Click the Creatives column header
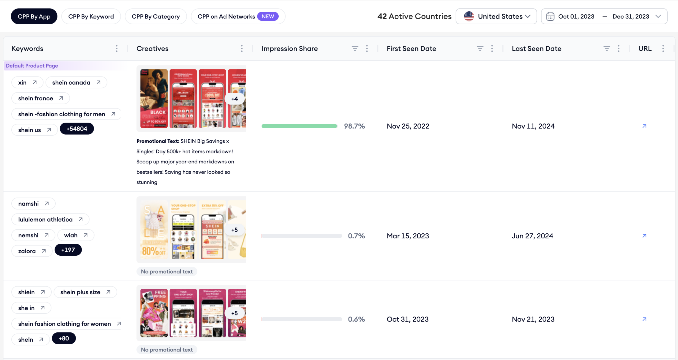Viewport: 678px width, 360px height. pyautogui.click(x=152, y=48)
